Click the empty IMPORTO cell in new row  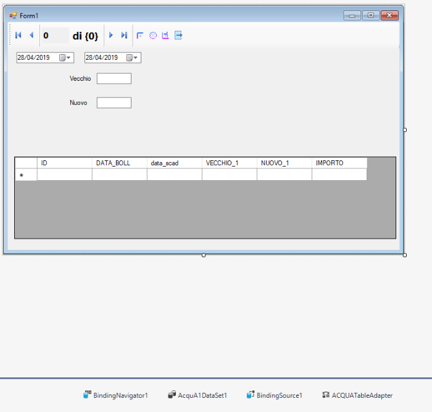tap(339, 175)
